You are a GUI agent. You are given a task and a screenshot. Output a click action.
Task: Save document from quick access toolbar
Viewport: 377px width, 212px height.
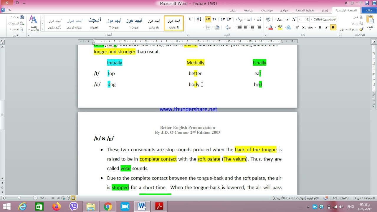pos(367,3)
